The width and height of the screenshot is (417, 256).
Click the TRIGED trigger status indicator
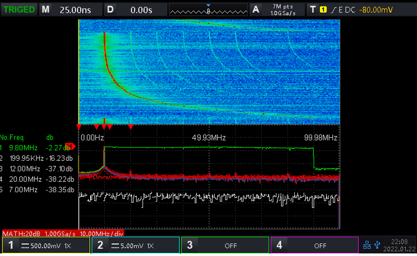pyautogui.click(x=19, y=9)
